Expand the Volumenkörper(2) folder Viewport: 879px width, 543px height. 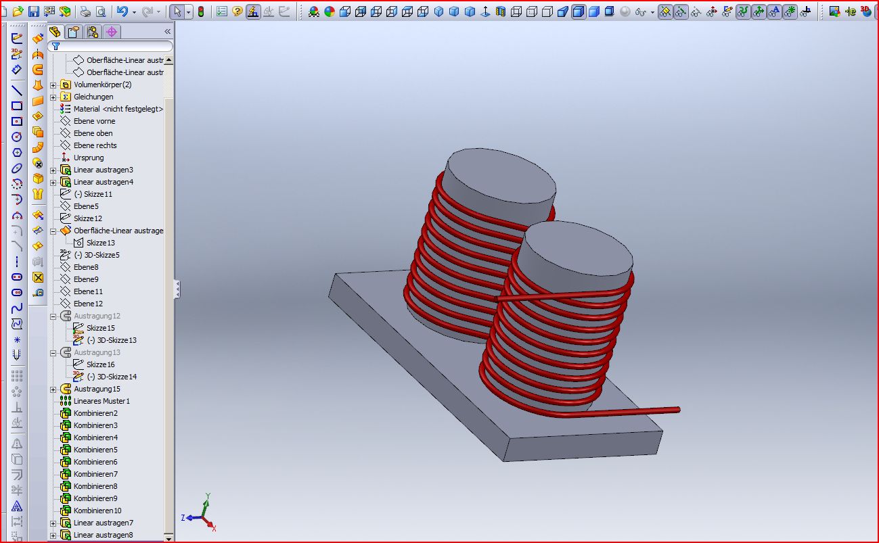(53, 85)
